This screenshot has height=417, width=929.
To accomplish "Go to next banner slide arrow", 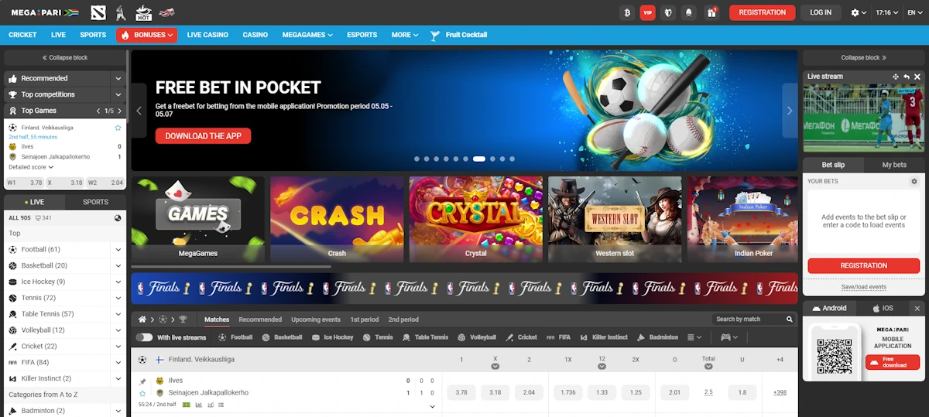I will (790, 111).
